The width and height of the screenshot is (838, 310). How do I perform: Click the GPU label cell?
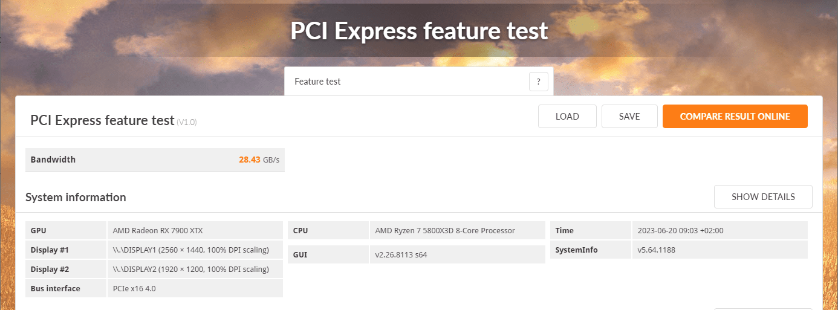(39, 230)
